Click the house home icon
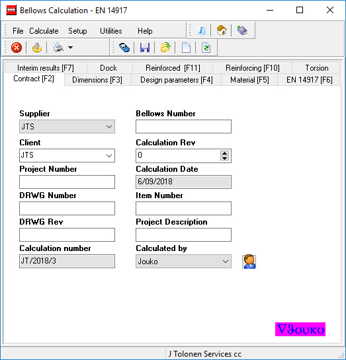The width and height of the screenshot is (346, 360). 222,30
